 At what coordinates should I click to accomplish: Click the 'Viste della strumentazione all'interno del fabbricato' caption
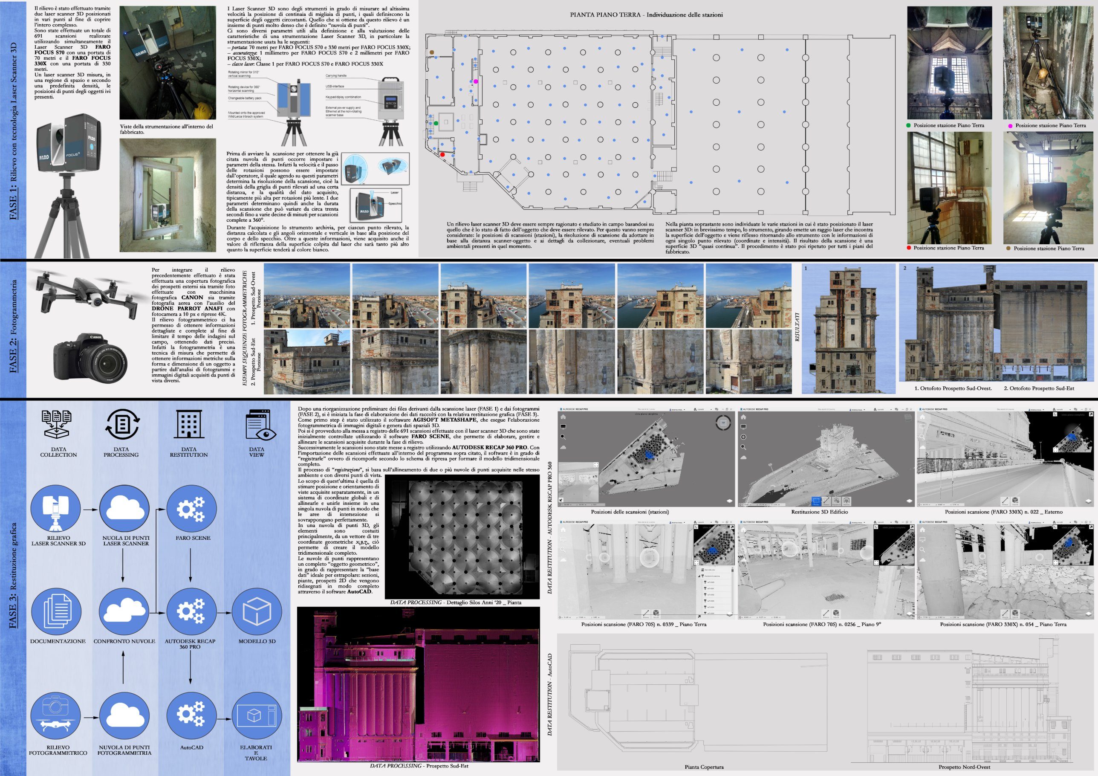[x=166, y=129]
